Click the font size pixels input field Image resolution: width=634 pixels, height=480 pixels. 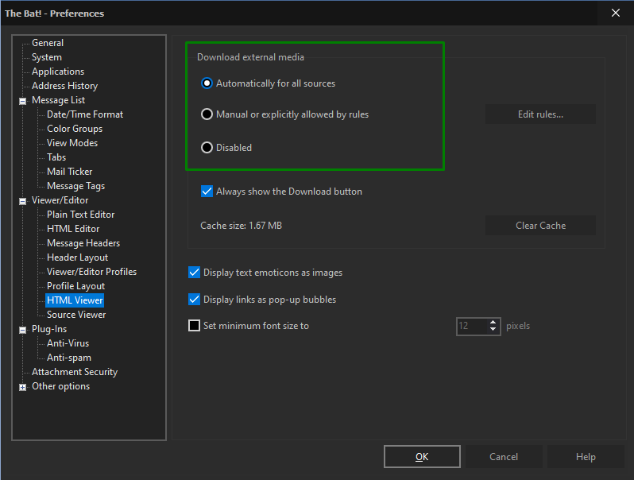point(472,326)
